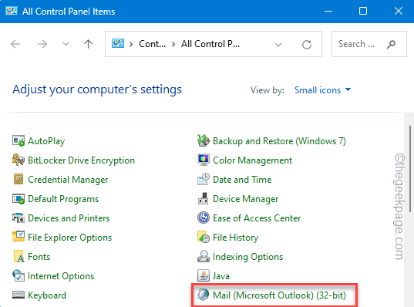Open Mail (Microsoft Outlook) (32-bit) link

tap(279, 295)
